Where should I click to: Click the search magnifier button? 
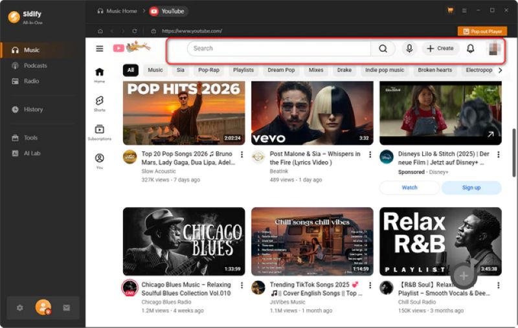(x=383, y=49)
